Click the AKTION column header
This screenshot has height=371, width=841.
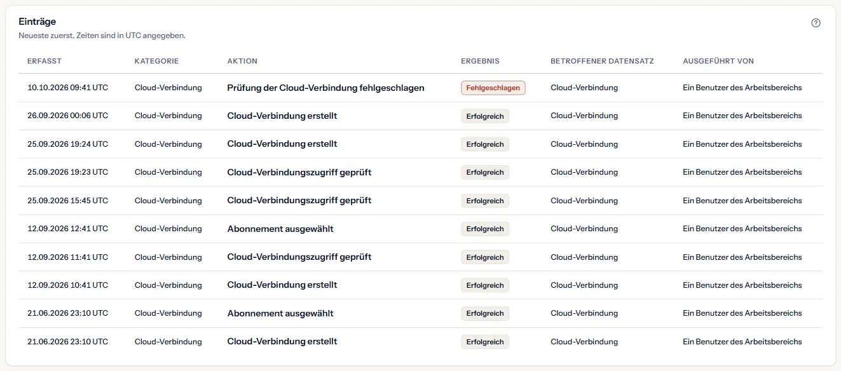(242, 61)
